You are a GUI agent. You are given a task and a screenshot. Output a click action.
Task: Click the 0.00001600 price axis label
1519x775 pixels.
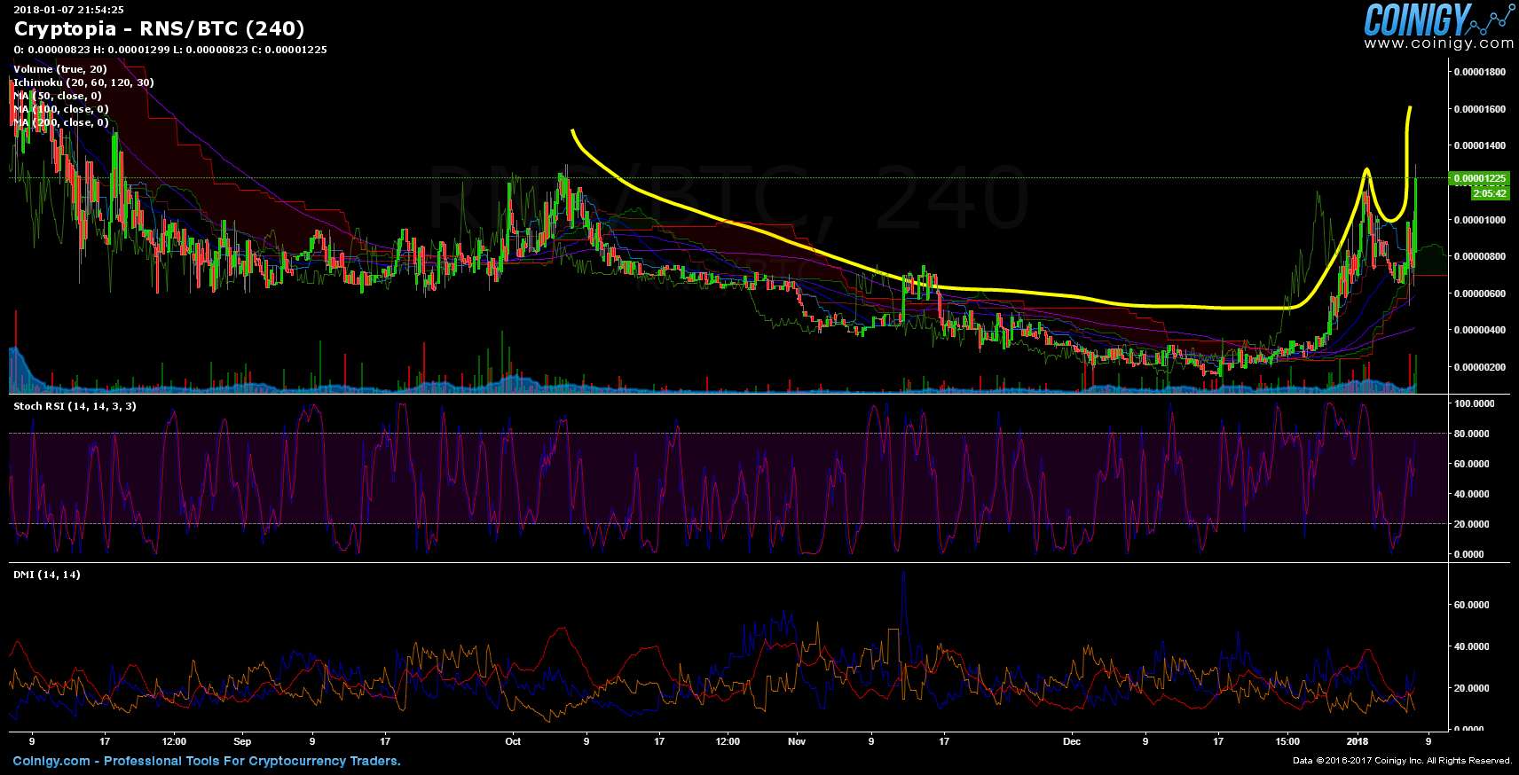click(1479, 109)
